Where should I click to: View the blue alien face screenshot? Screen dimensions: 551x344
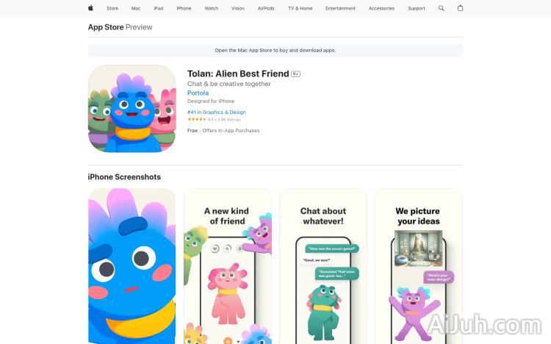[132, 266]
